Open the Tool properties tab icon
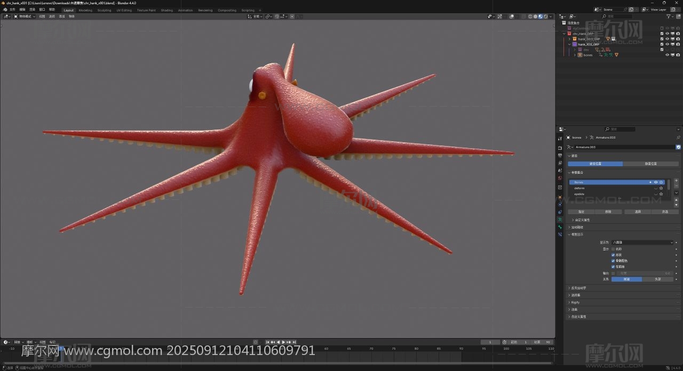This screenshot has height=371, width=683. pos(560,139)
